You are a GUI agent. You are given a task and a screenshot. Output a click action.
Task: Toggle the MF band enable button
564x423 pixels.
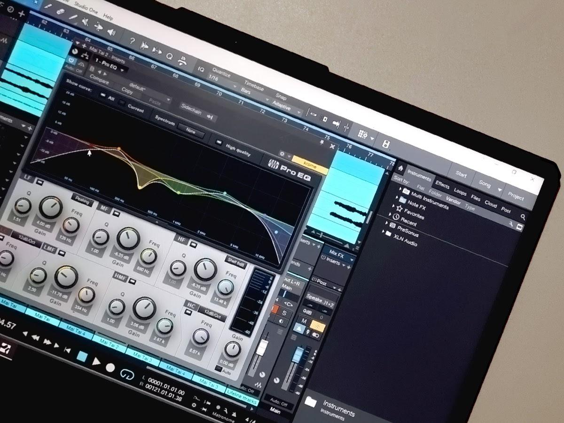116,213
